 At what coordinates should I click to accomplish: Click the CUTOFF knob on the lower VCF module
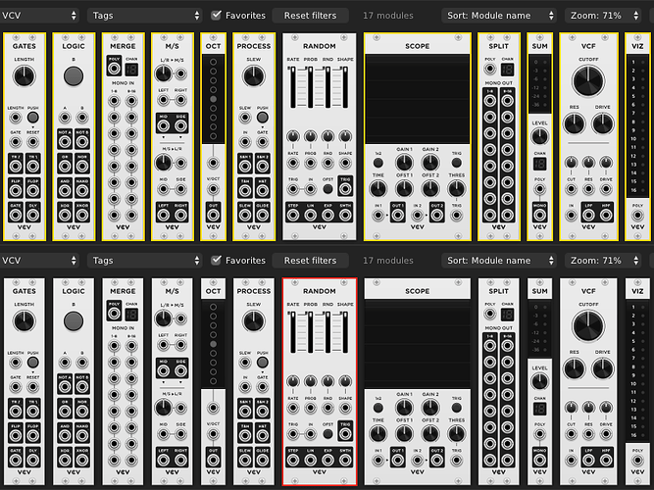click(588, 325)
